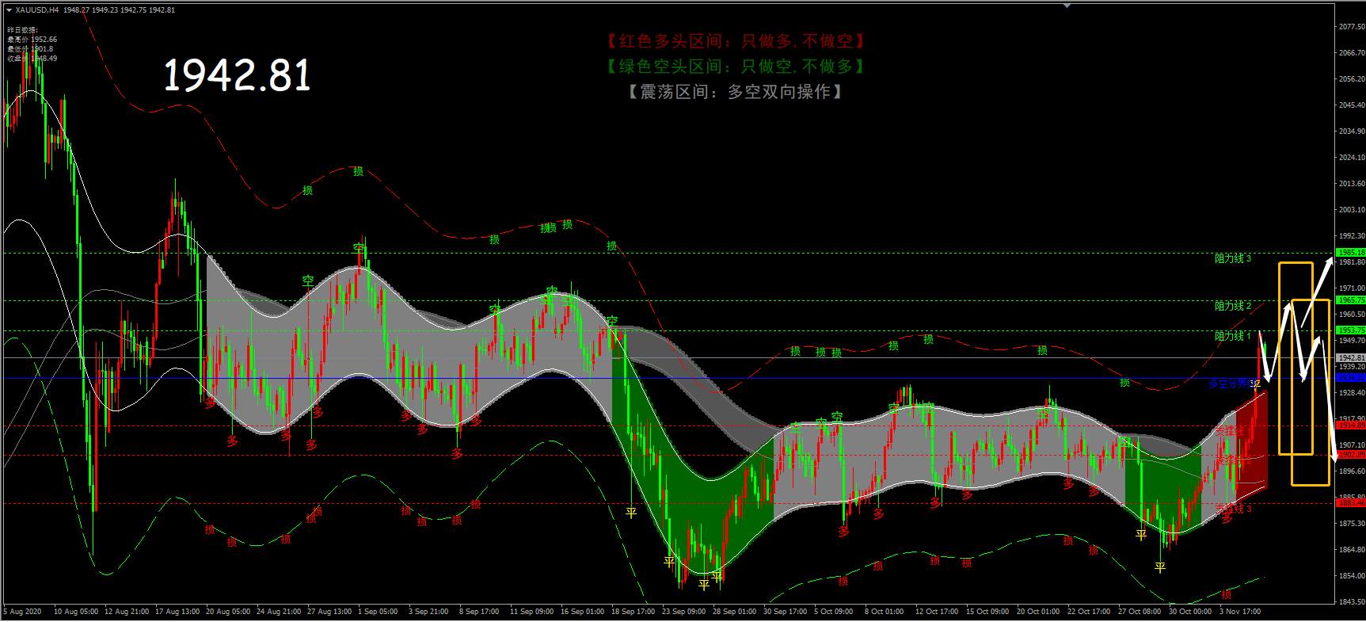Viewport: 1366px width, 622px height.
Task: Select the blue 多空分界线 label
Action: coord(1231,384)
